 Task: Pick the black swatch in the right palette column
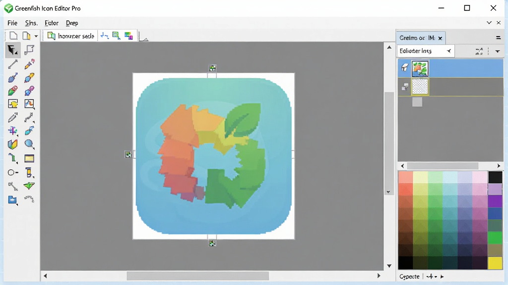(x=495, y=177)
